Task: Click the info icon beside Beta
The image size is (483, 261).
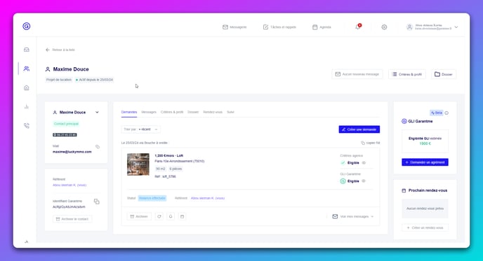Action: point(446,113)
